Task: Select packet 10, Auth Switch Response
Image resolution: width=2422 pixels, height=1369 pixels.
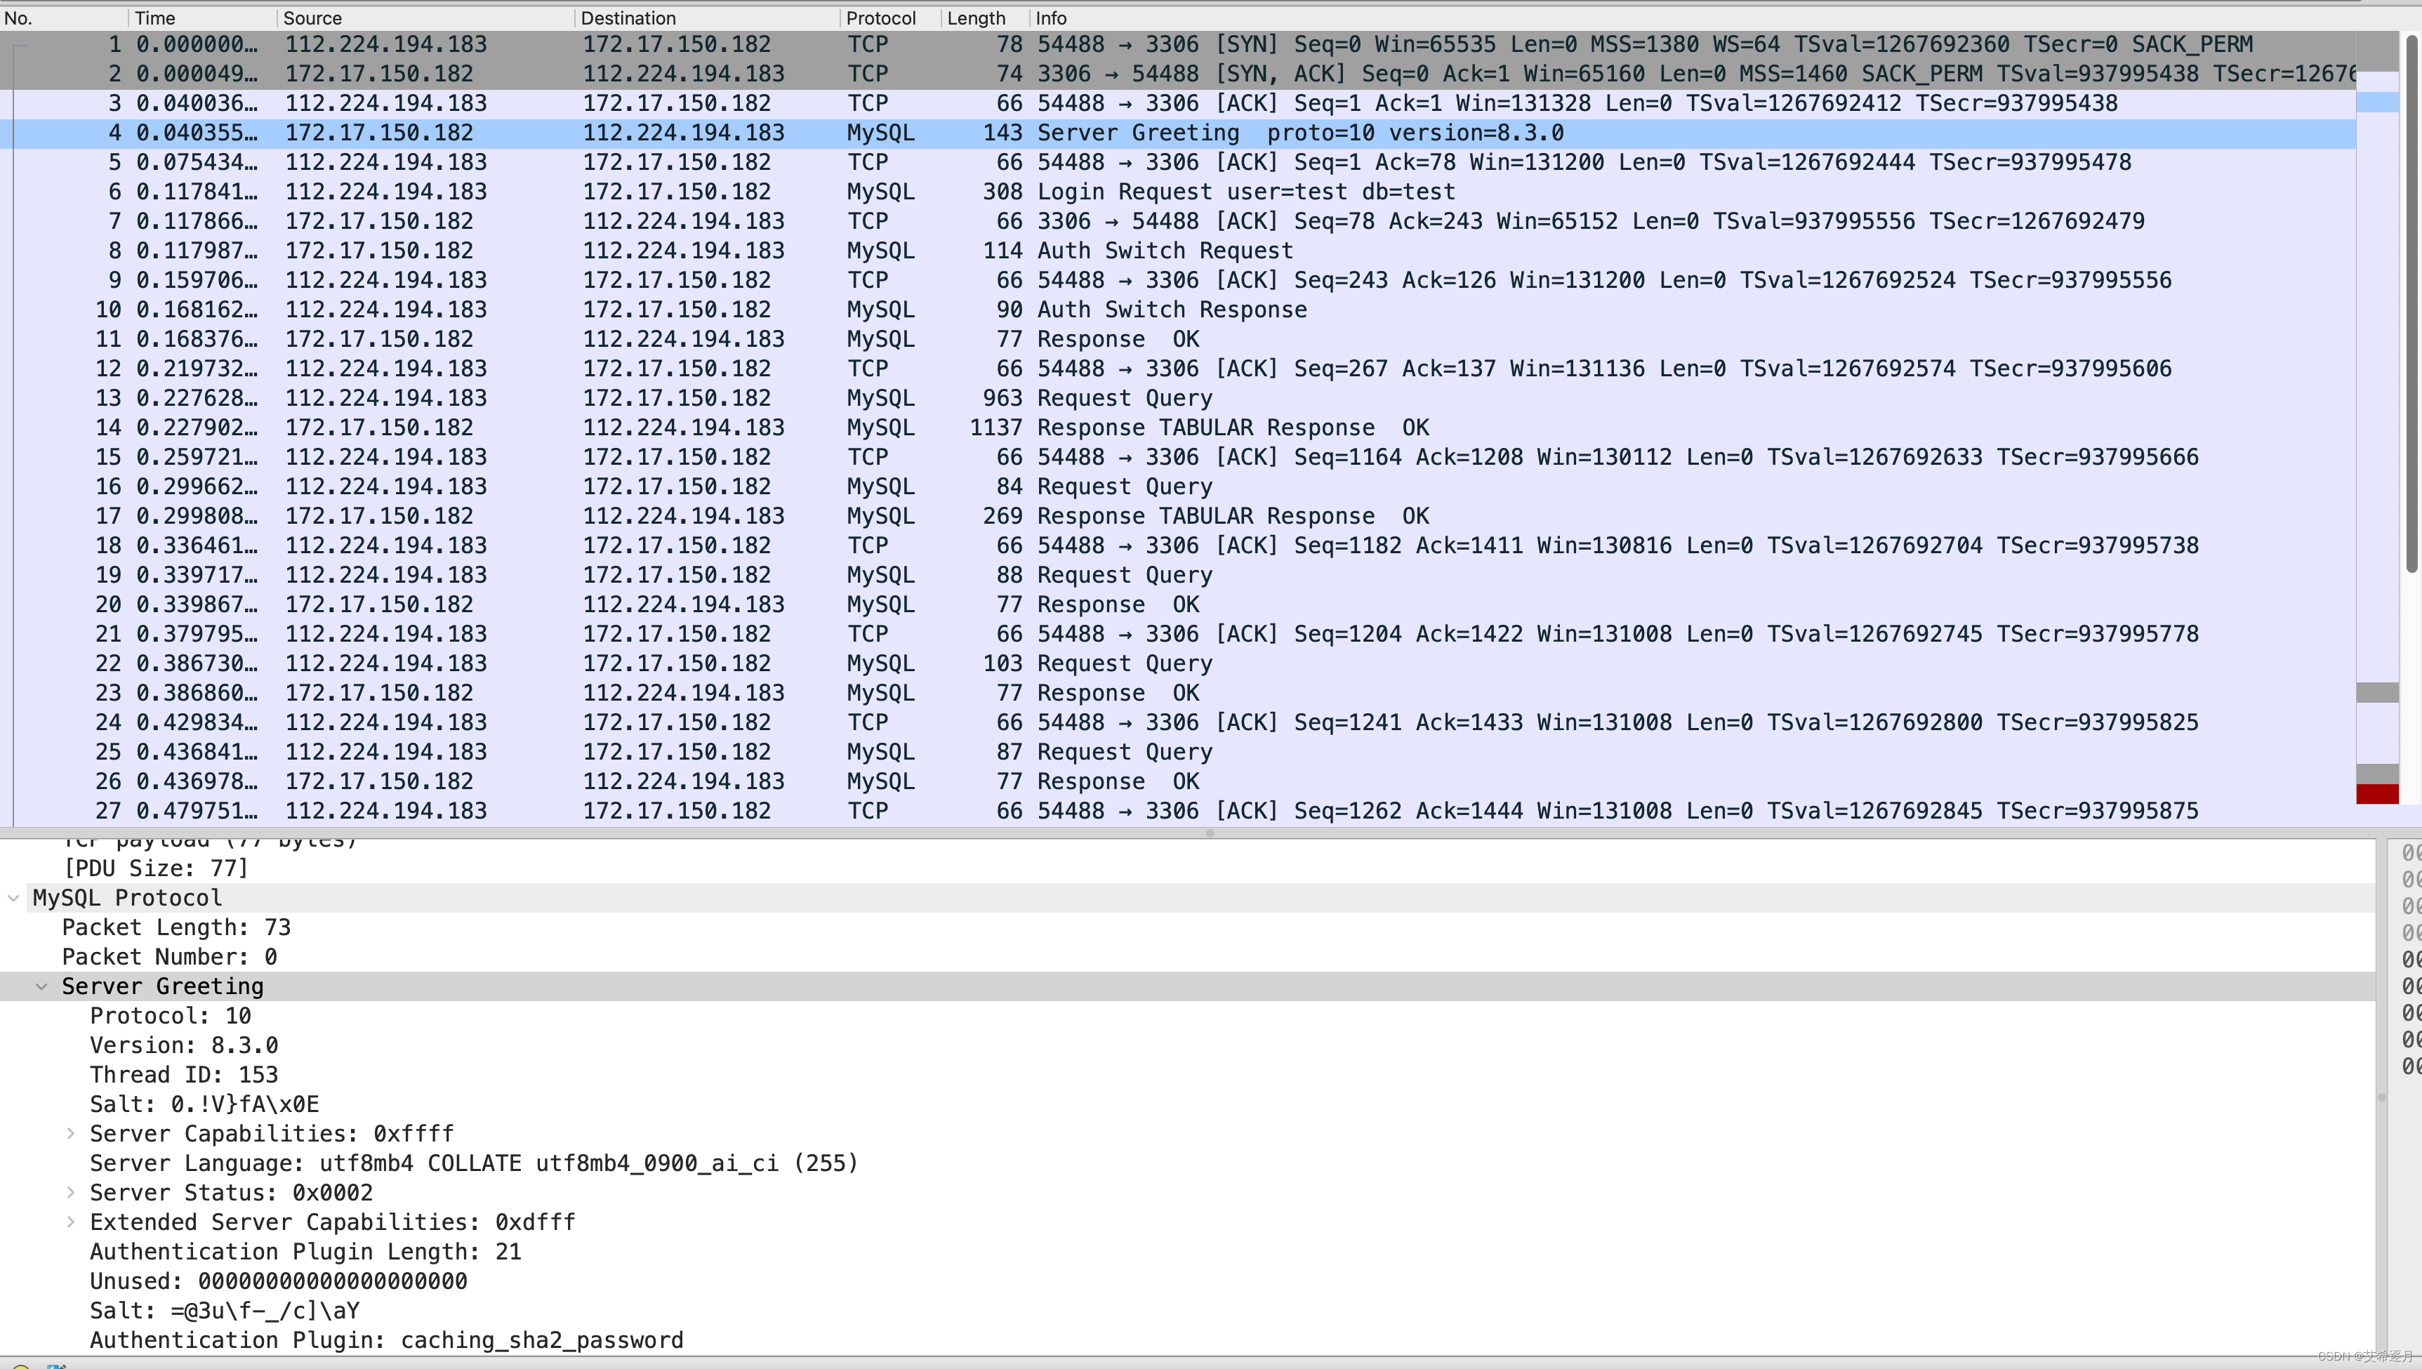Action: (1178, 310)
